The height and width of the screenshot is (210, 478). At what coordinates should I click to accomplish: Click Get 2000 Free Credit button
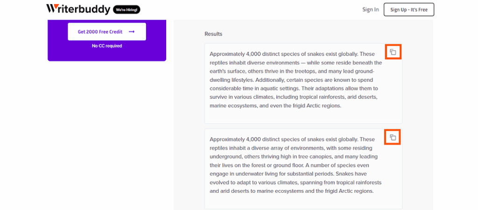pos(107,32)
